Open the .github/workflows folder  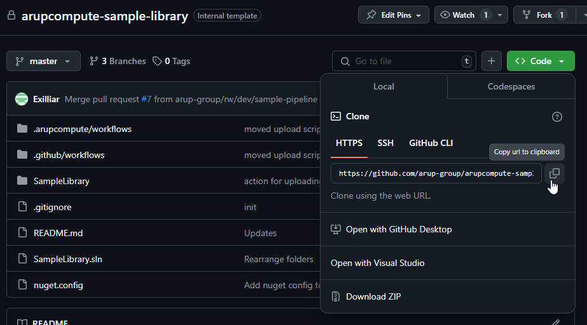click(x=69, y=155)
